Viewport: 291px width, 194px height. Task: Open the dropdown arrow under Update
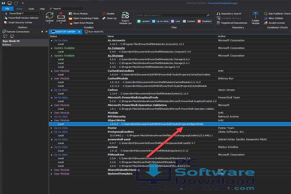click(x=49, y=23)
